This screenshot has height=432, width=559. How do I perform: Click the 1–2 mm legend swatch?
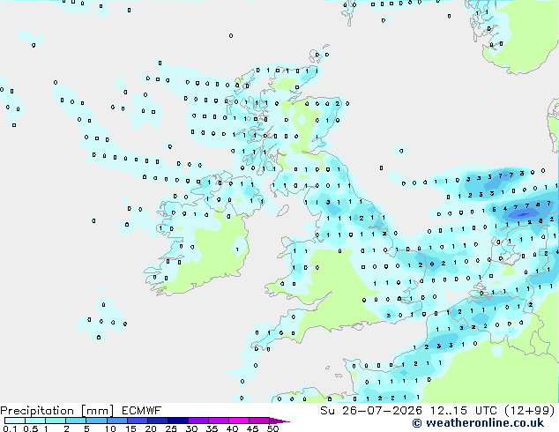tap(56, 421)
